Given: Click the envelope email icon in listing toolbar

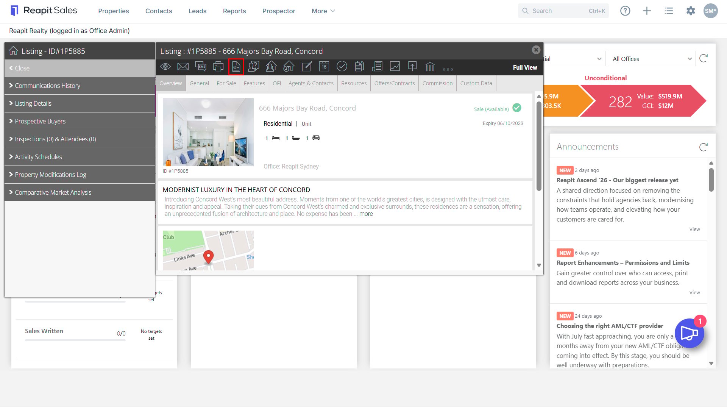Looking at the screenshot, I should (183, 67).
